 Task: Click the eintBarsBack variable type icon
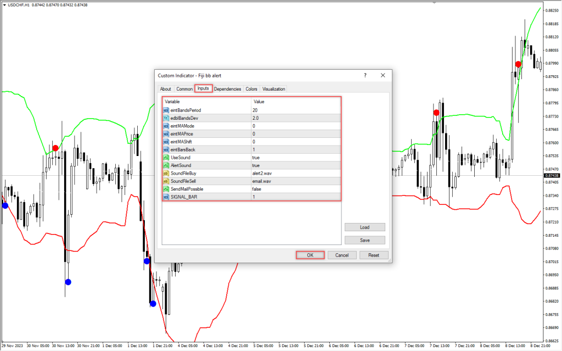pyautogui.click(x=166, y=149)
